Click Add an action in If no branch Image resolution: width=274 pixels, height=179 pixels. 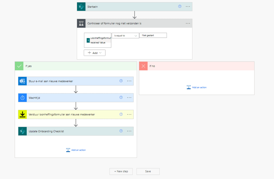pyautogui.click(x=197, y=87)
